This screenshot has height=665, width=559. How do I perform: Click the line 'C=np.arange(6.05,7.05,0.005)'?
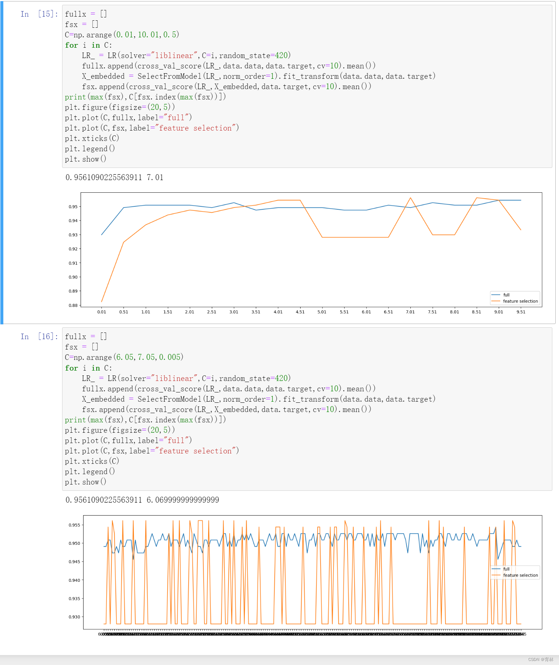click(124, 357)
